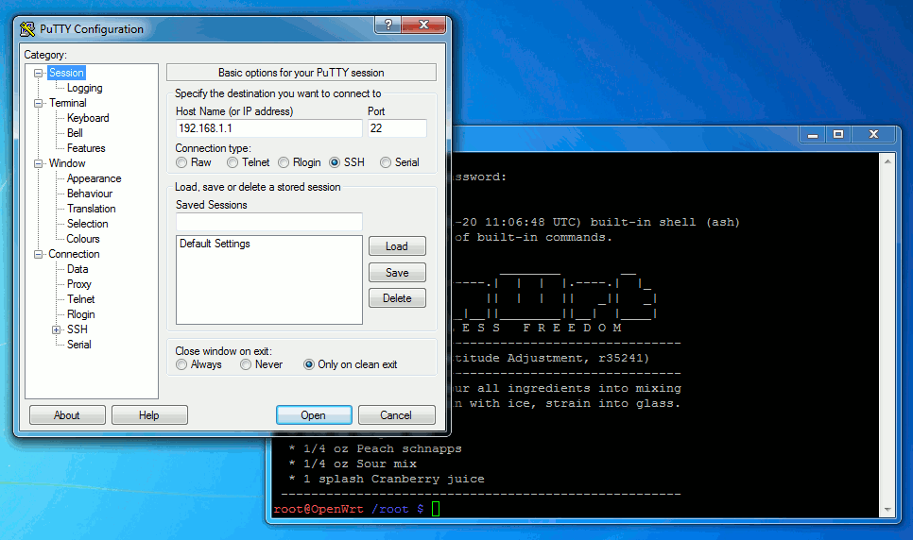Click the PuTTY icon in the title bar
Viewport: 913px width, 540px height.
[x=27, y=28]
